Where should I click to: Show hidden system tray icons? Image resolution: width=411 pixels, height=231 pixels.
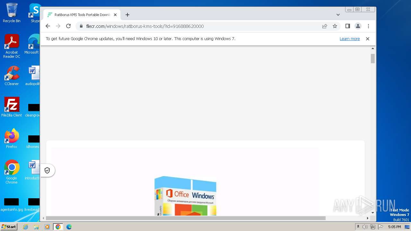pos(358,227)
